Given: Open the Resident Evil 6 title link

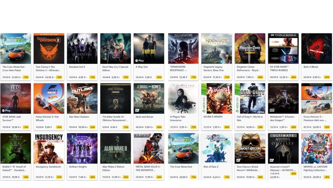Looking at the screenshot, I should pyautogui.click(x=77, y=67).
